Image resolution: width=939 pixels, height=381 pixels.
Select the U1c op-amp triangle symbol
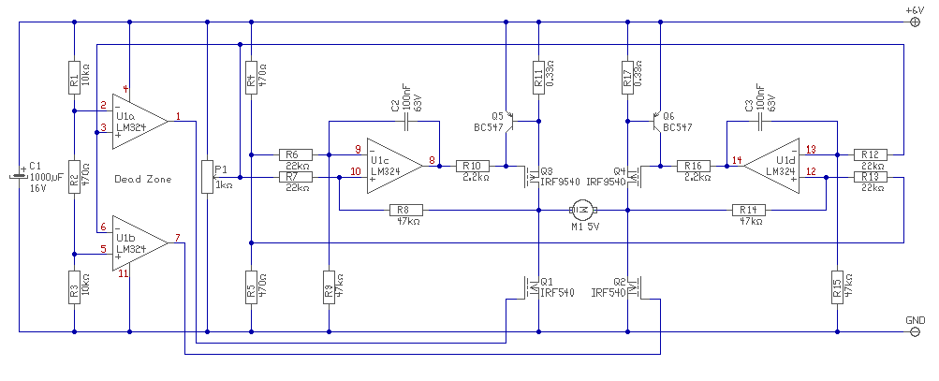click(394, 166)
